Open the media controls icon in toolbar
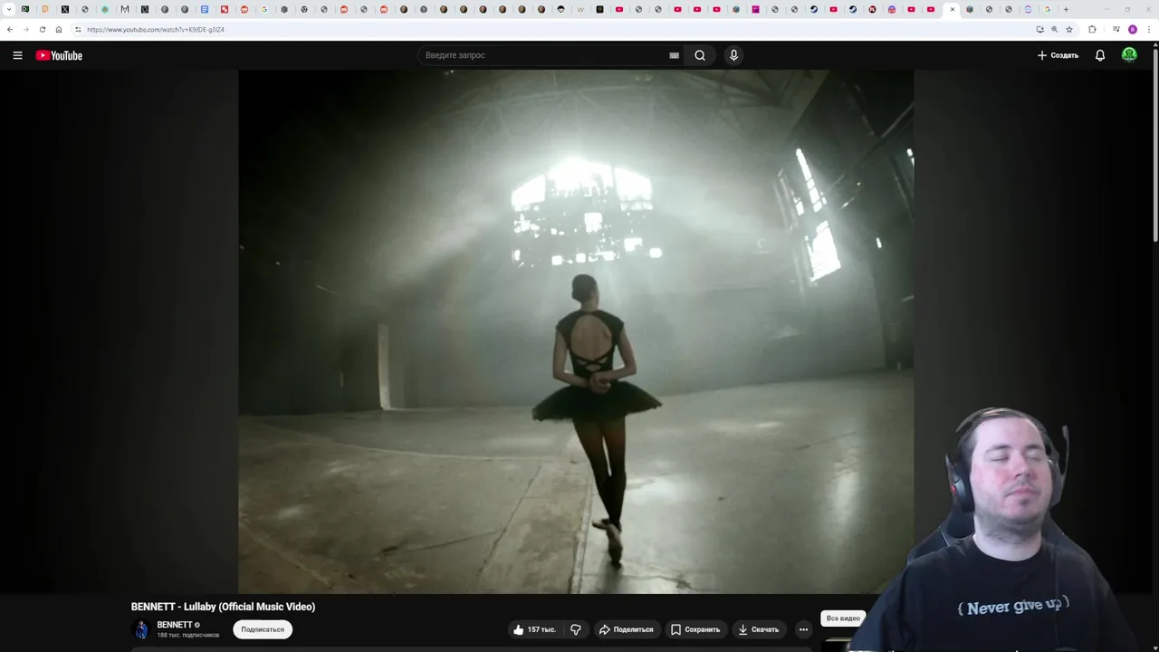The height and width of the screenshot is (652, 1159). pyautogui.click(x=1116, y=29)
